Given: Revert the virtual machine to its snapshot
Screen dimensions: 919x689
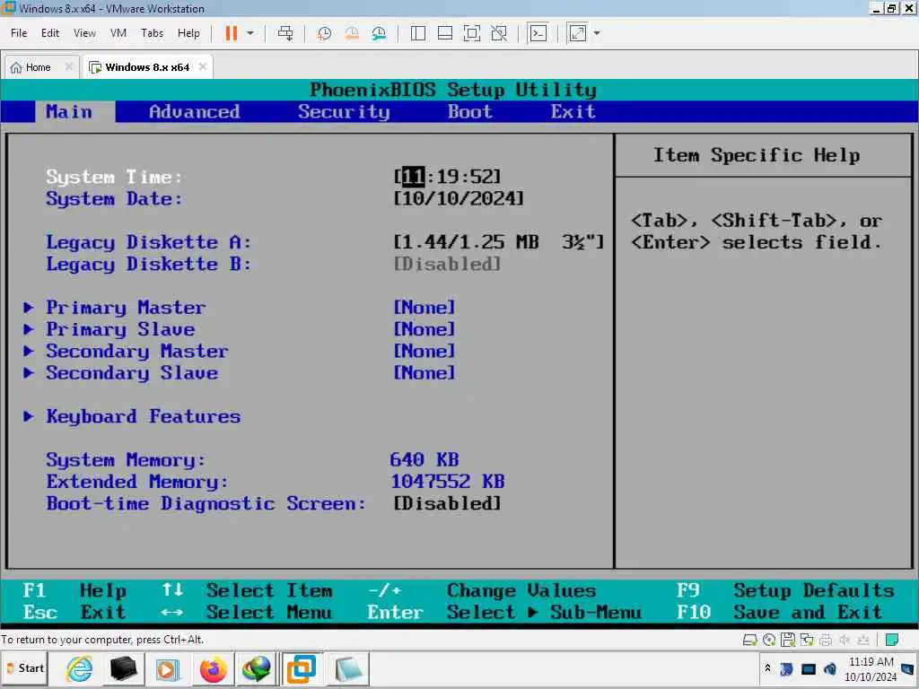Looking at the screenshot, I should coord(352,33).
